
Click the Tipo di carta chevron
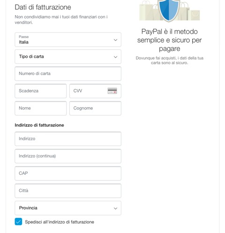[115, 57]
